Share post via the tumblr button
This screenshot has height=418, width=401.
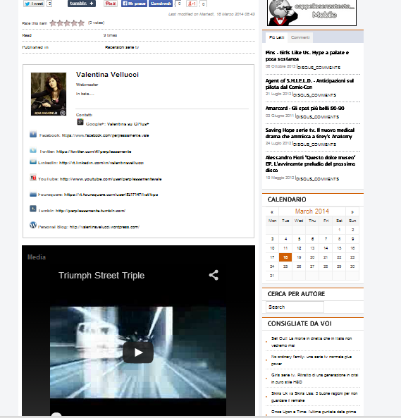pyautogui.click(x=82, y=4)
